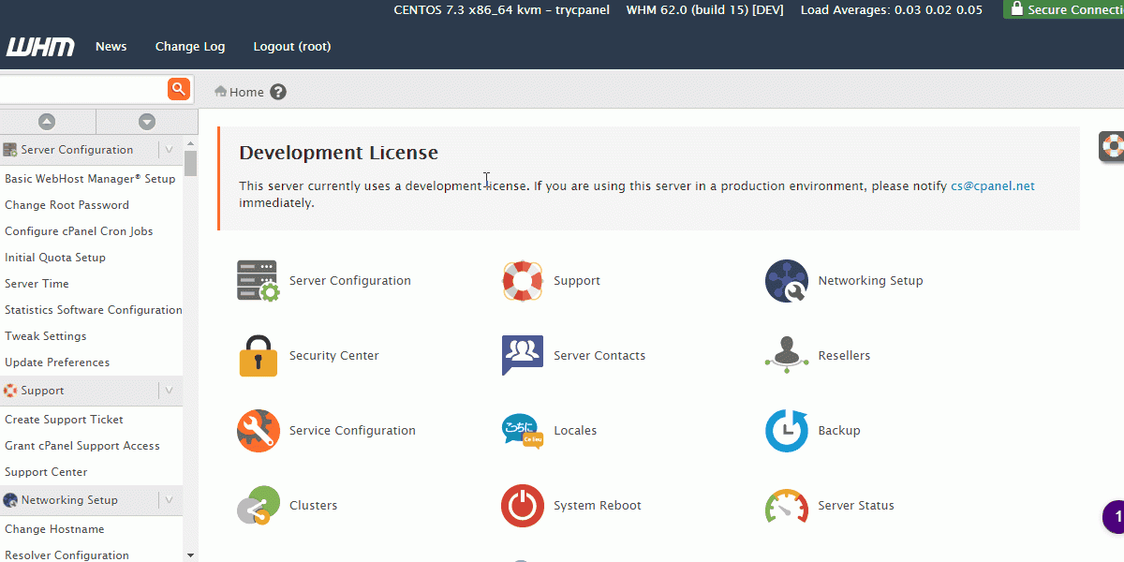Open the News menu item

111,47
